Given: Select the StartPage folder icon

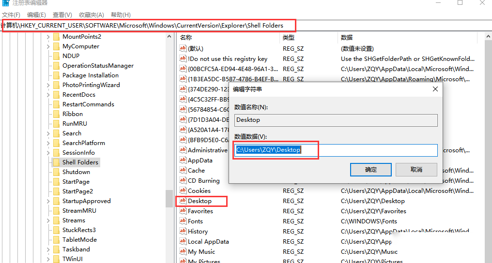Looking at the screenshot, I should (x=57, y=182).
